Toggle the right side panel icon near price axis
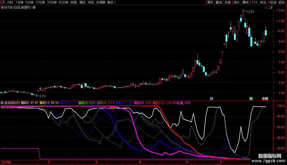This screenshot has width=287, height=165. (x=270, y=8)
